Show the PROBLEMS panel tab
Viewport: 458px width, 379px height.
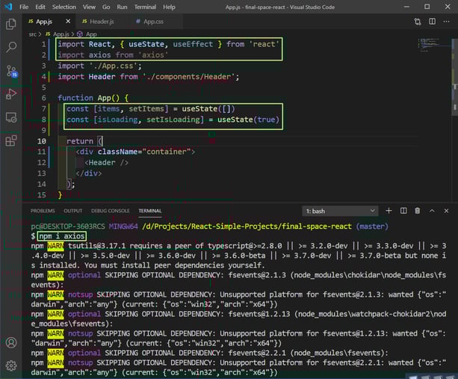click(x=43, y=211)
